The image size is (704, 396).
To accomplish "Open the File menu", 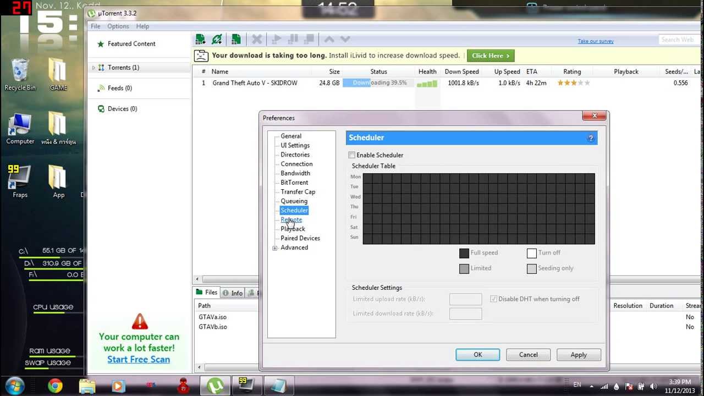I will point(95,26).
